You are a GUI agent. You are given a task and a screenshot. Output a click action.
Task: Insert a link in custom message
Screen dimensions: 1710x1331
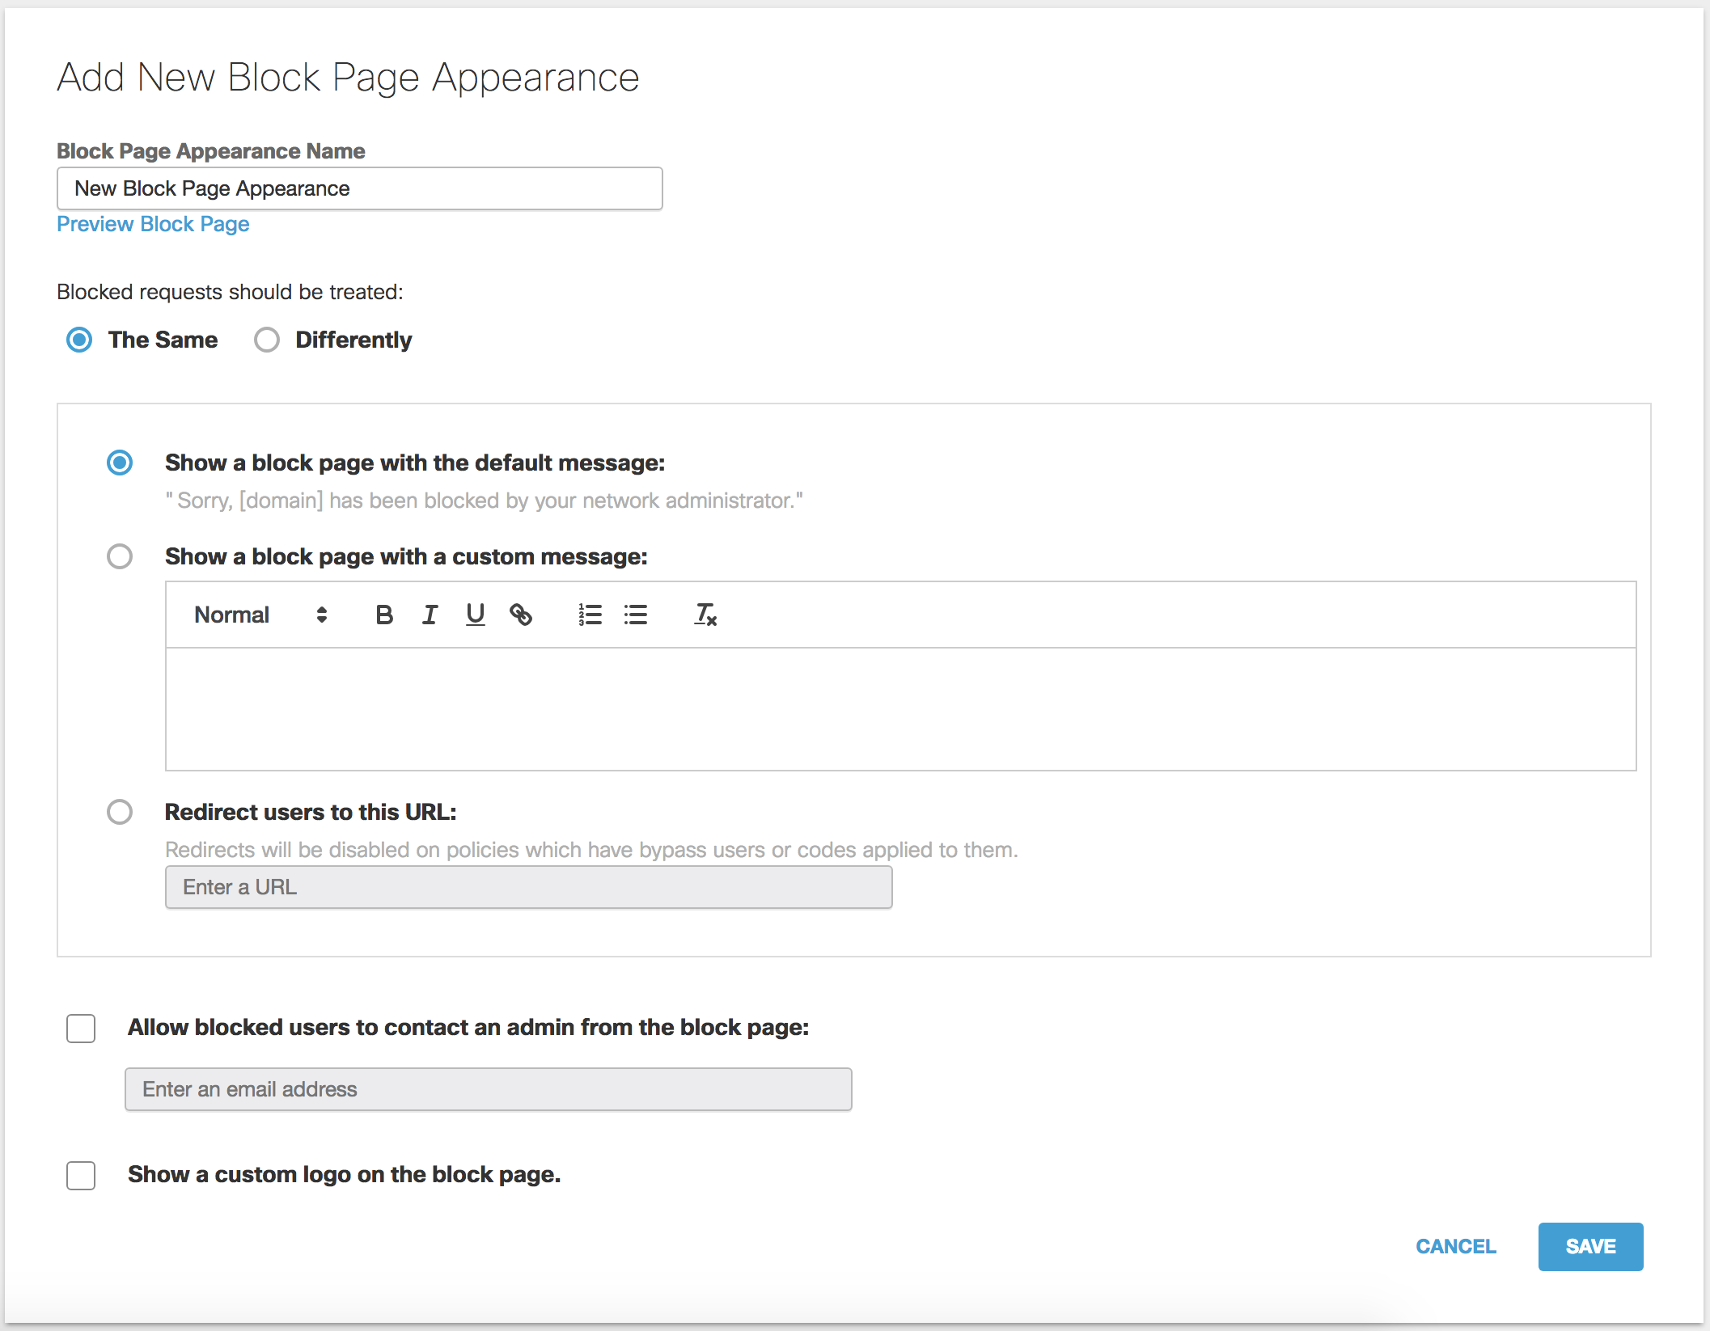(521, 615)
